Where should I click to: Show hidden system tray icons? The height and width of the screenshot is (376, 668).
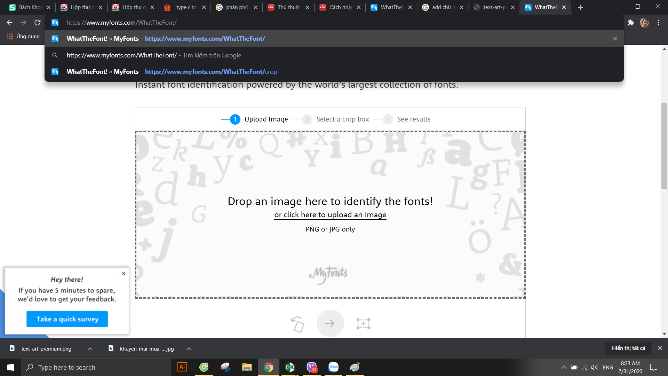563,367
